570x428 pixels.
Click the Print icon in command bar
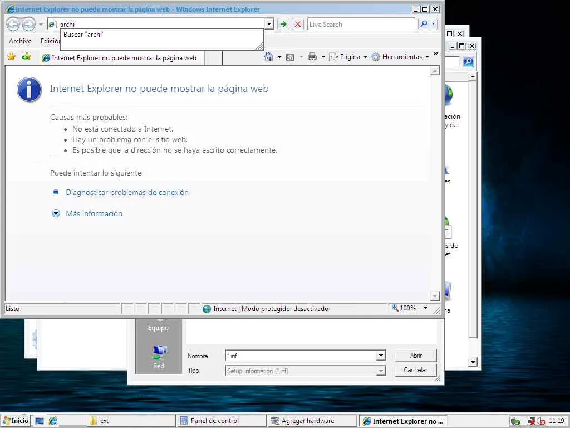(312, 57)
